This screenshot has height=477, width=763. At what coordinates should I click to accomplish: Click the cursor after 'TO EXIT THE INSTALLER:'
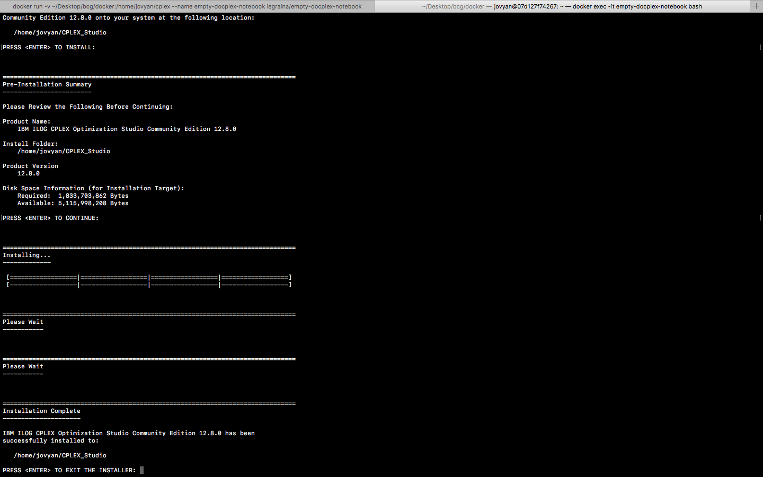[142, 470]
